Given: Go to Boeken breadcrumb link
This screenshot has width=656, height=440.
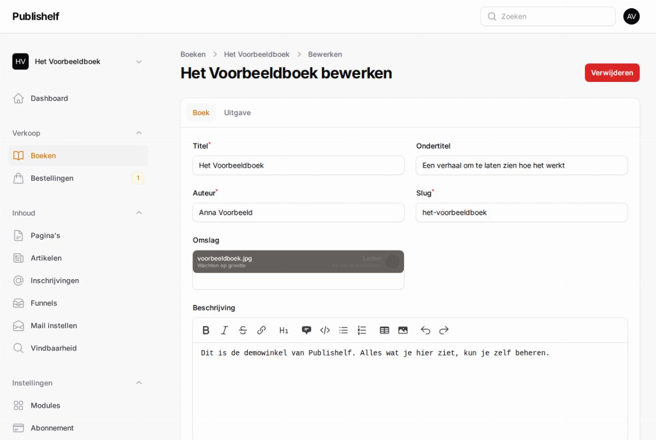Looking at the screenshot, I should (193, 55).
